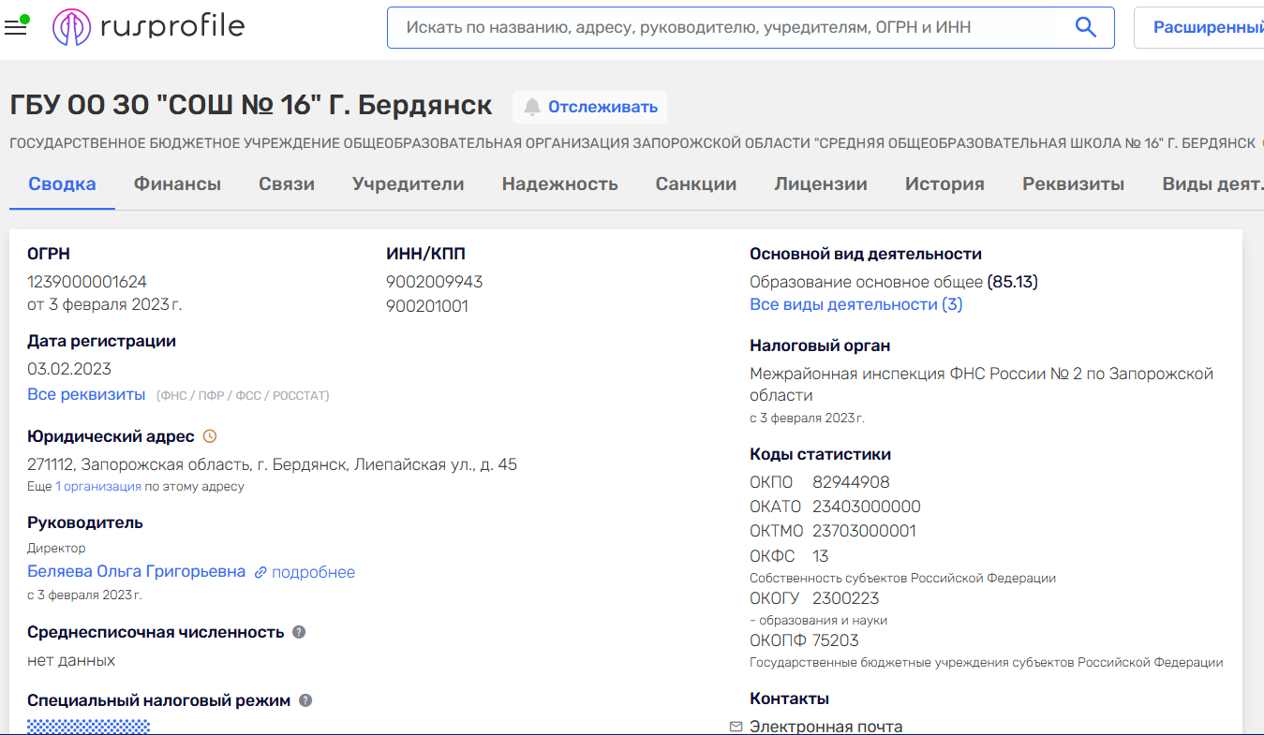
Task: Click the magnifier search icon
Action: tap(1085, 28)
